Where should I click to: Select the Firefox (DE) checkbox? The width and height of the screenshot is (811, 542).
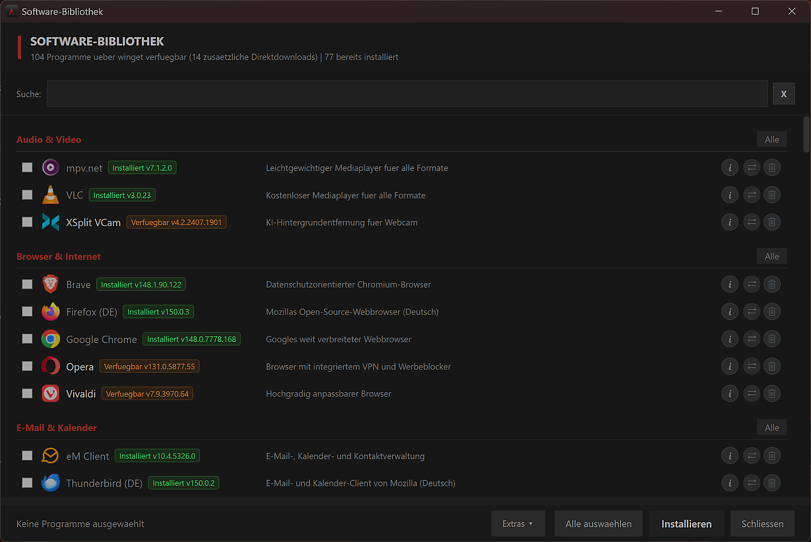[x=27, y=312]
